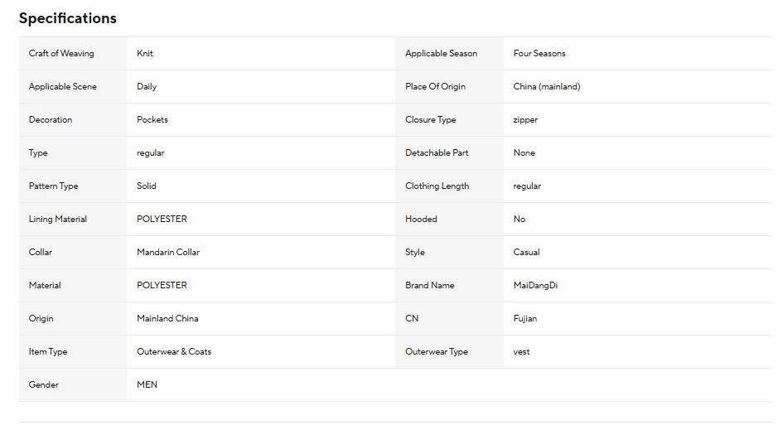The width and height of the screenshot is (778, 425).
Task: Select the Mandarin Collar value
Action: pos(168,252)
